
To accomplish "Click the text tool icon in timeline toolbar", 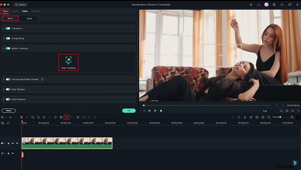I will [38, 117].
